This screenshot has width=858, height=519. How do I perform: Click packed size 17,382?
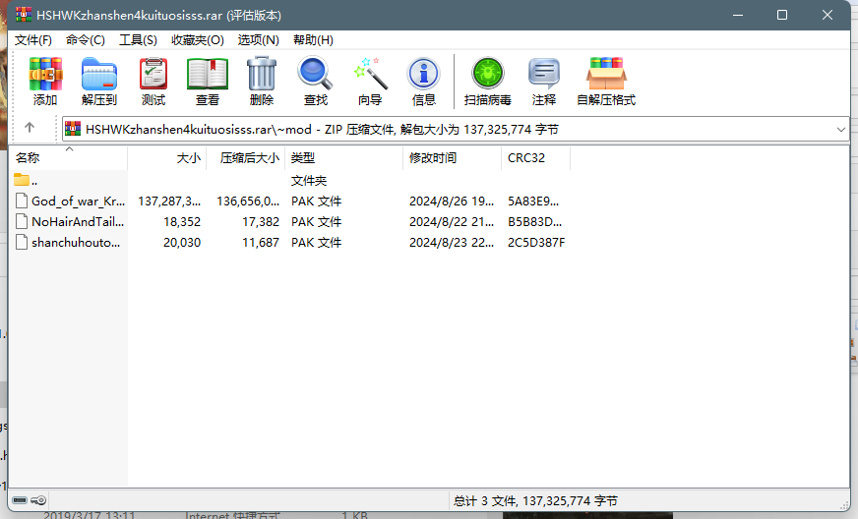[x=261, y=222]
